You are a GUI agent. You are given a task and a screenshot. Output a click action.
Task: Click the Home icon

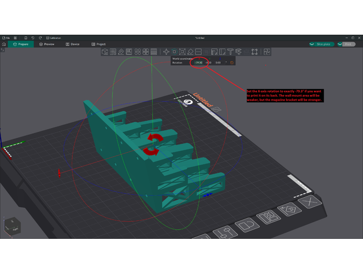5,44
